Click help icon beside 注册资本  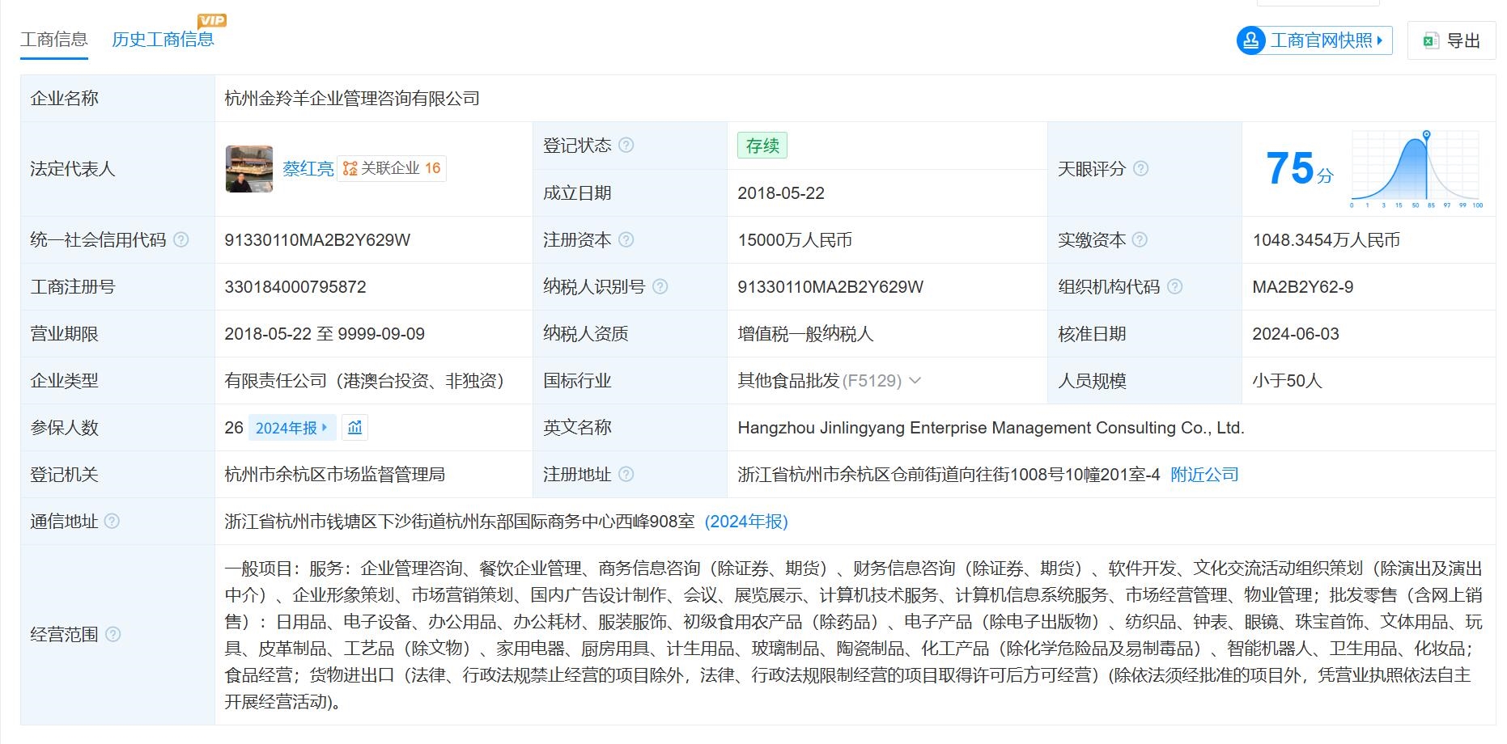coord(626,240)
